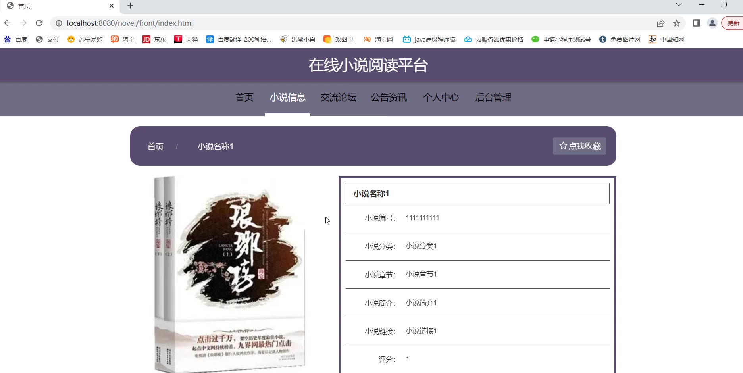Screen dimensions: 743x373
Task: Open 个人中心 in the navigation menu
Action: tap(441, 98)
